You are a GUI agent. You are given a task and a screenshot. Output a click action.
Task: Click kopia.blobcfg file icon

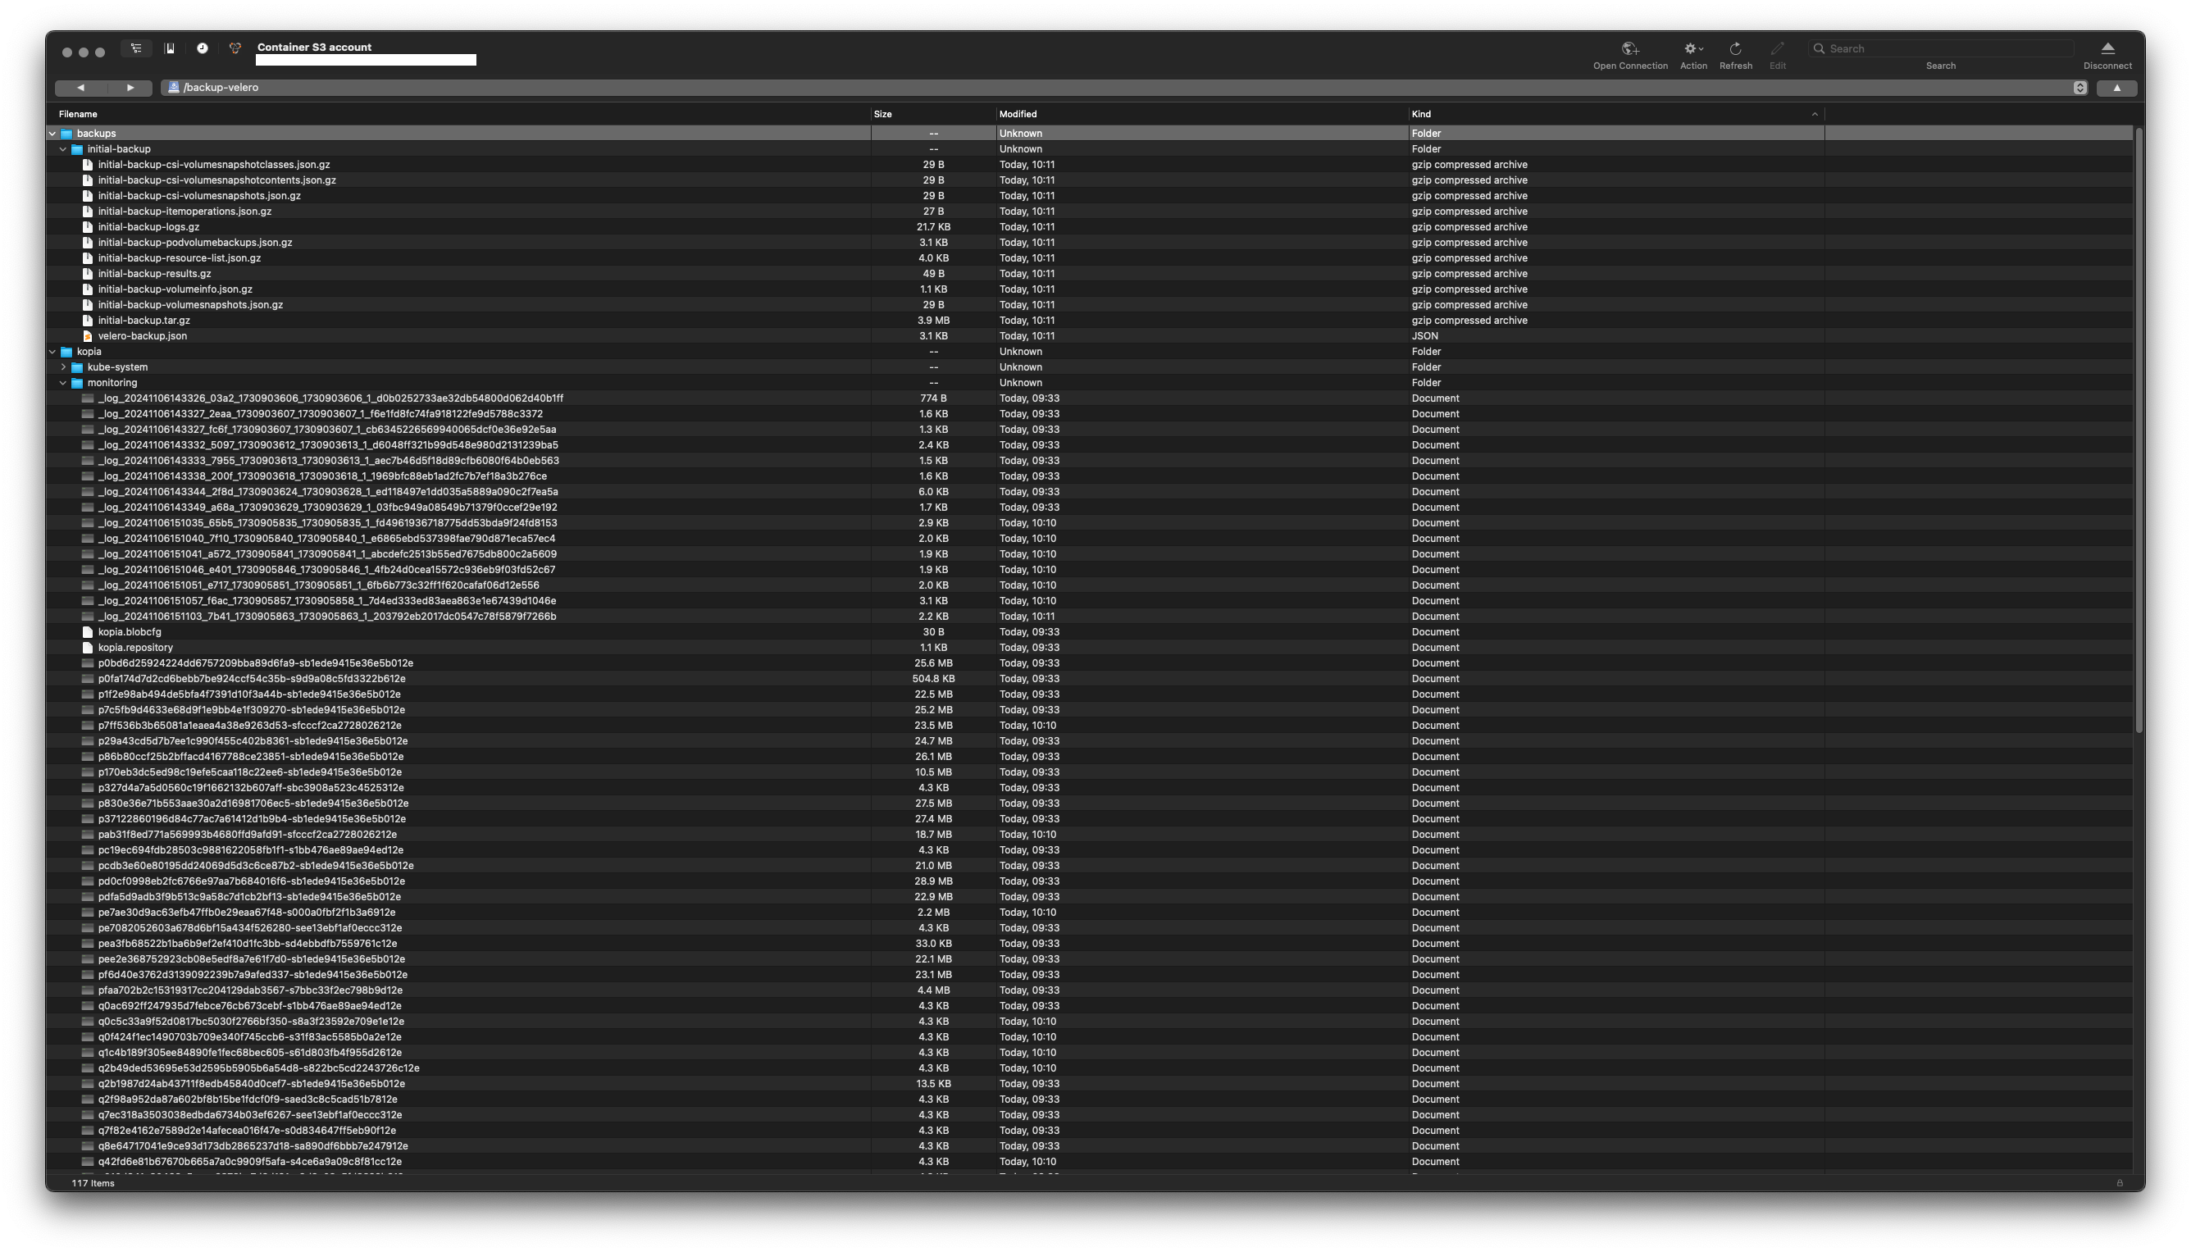click(88, 632)
